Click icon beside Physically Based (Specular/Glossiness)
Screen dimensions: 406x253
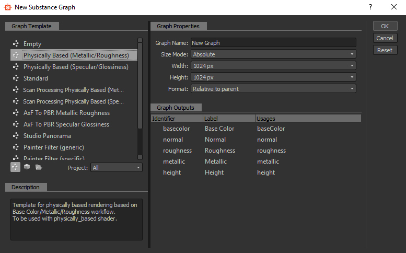click(x=16, y=67)
